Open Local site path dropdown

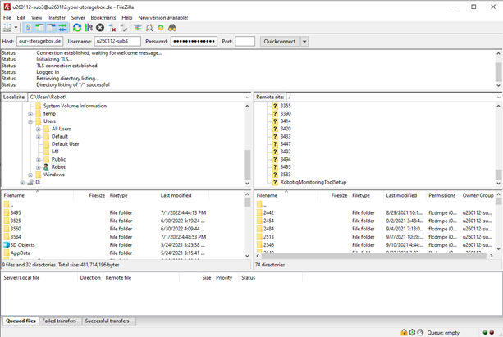[247, 97]
